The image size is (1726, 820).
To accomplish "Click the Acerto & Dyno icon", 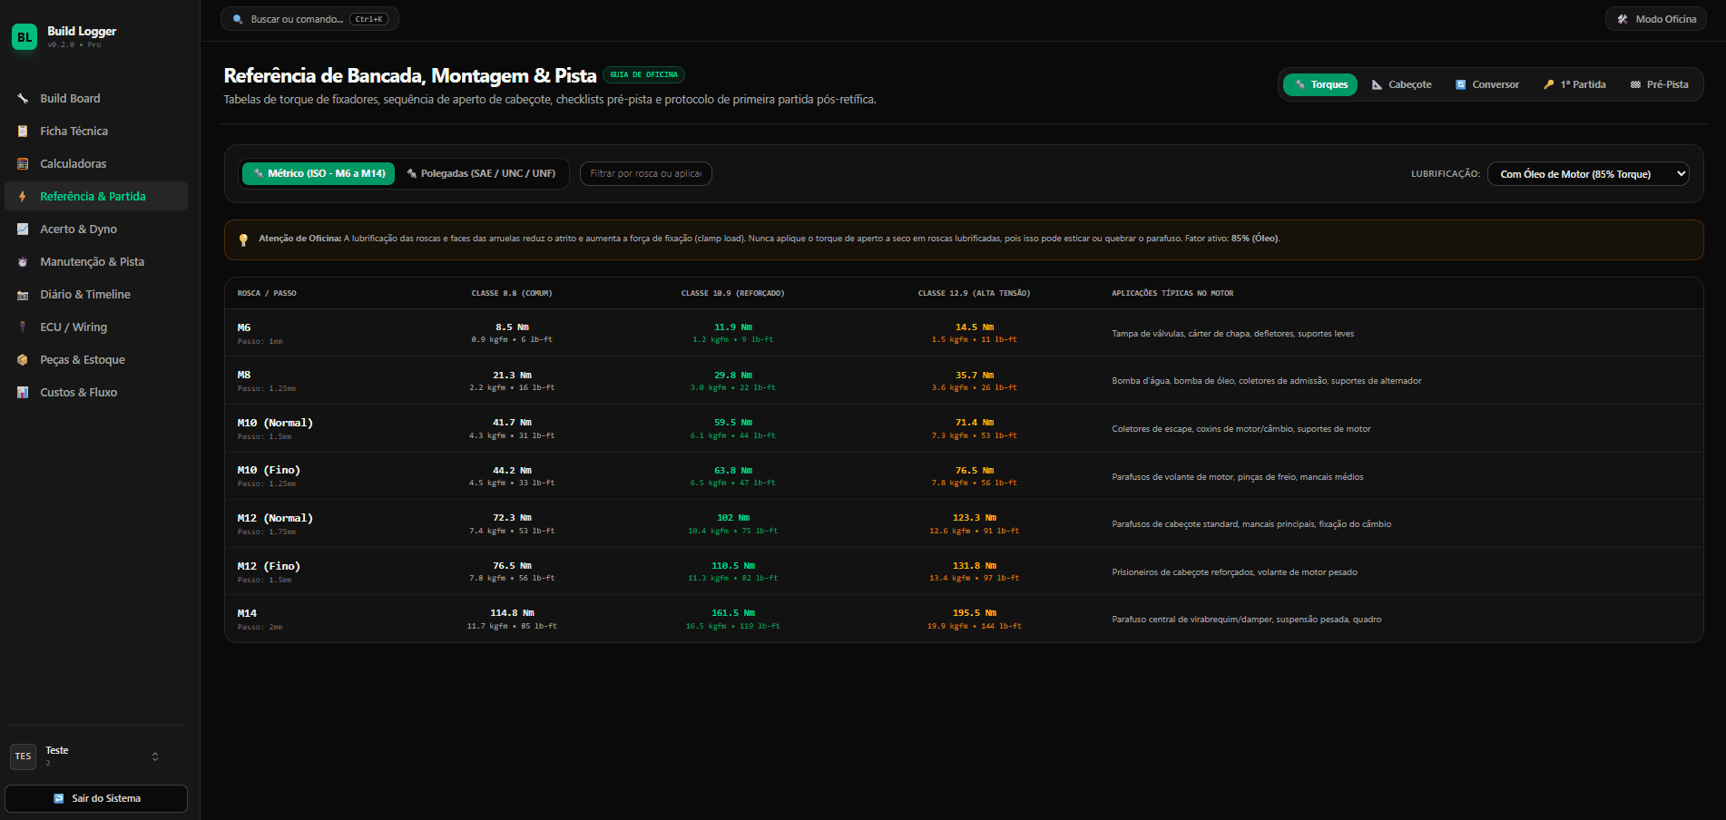I will click(23, 229).
